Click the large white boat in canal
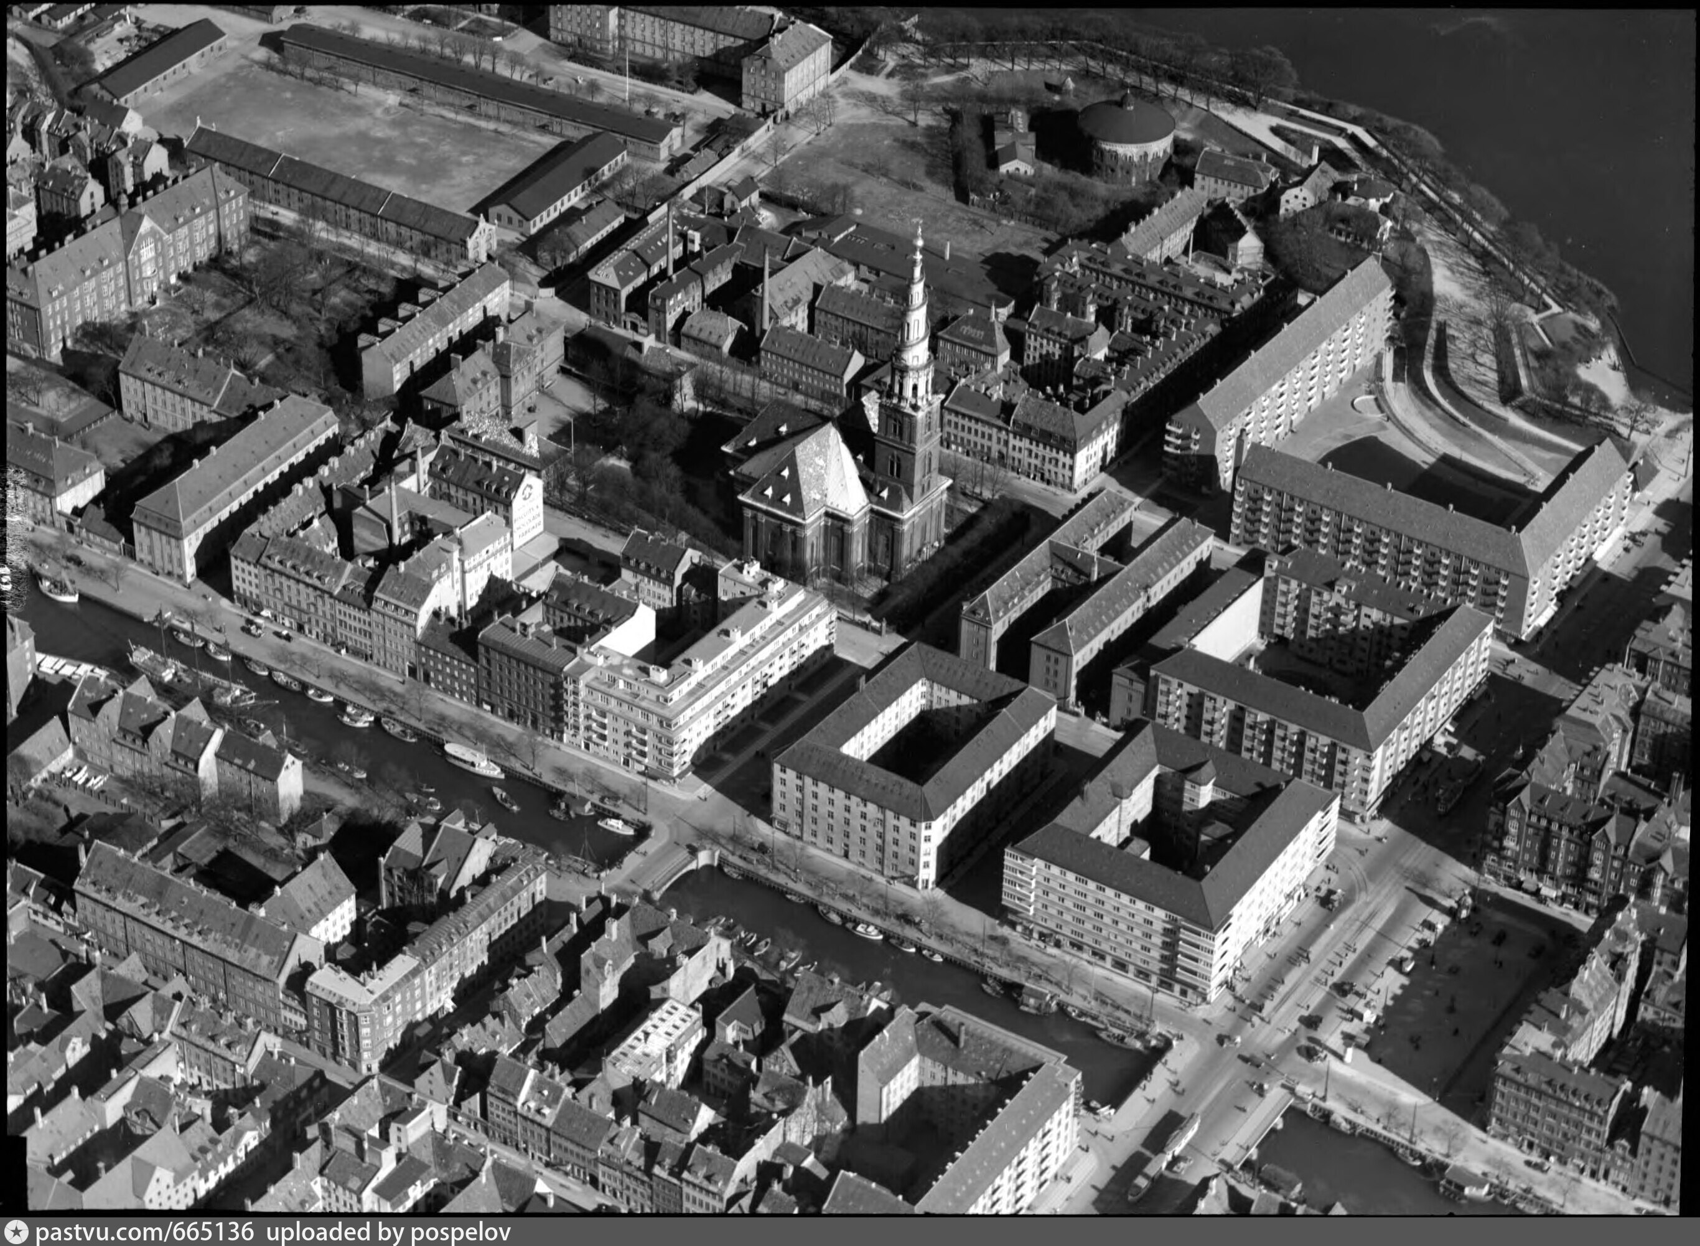This screenshot has width=1700, height=1246. point(472,759)
